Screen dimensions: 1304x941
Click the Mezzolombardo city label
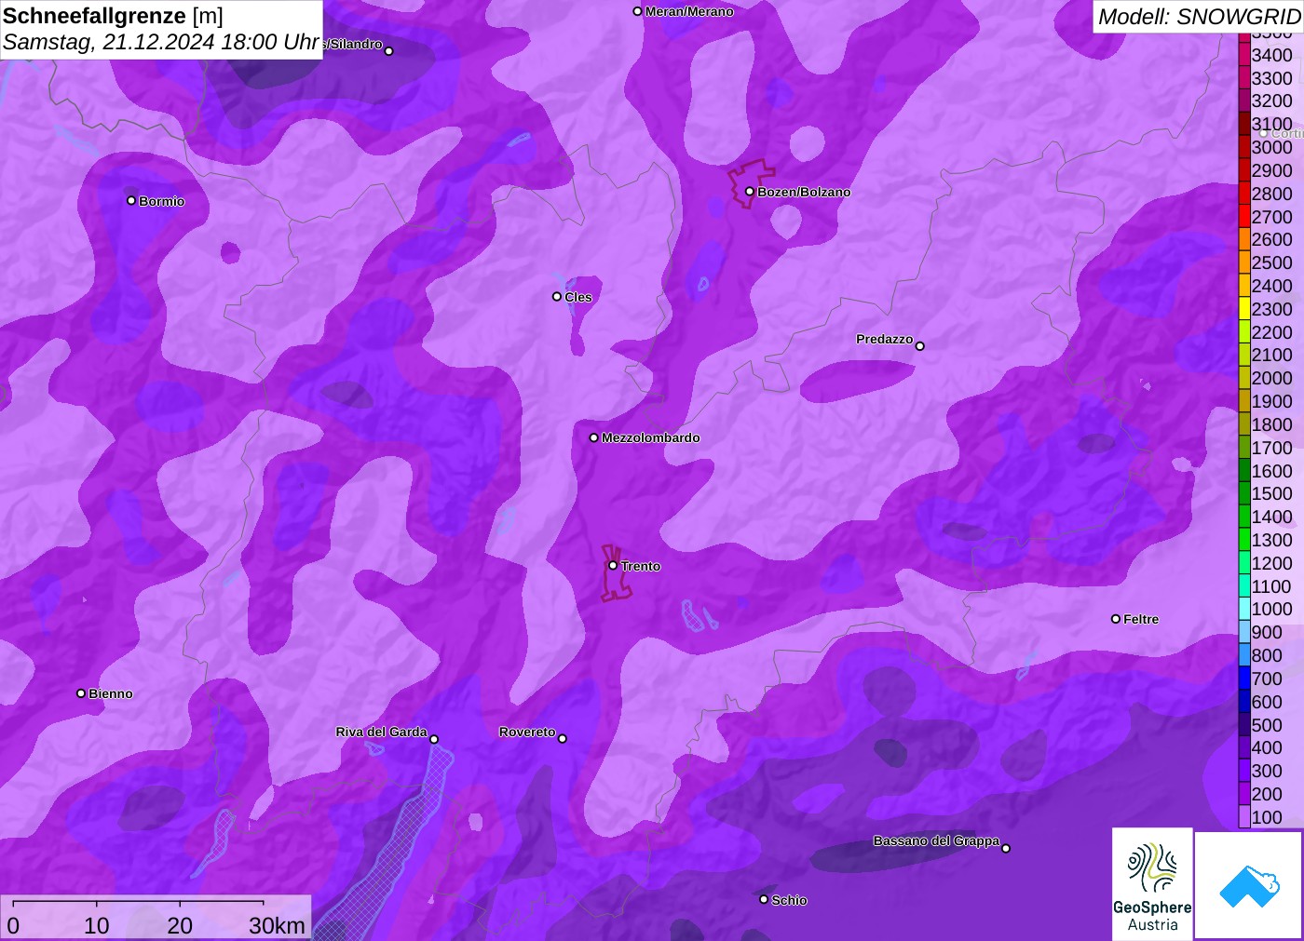coord(650,437)
